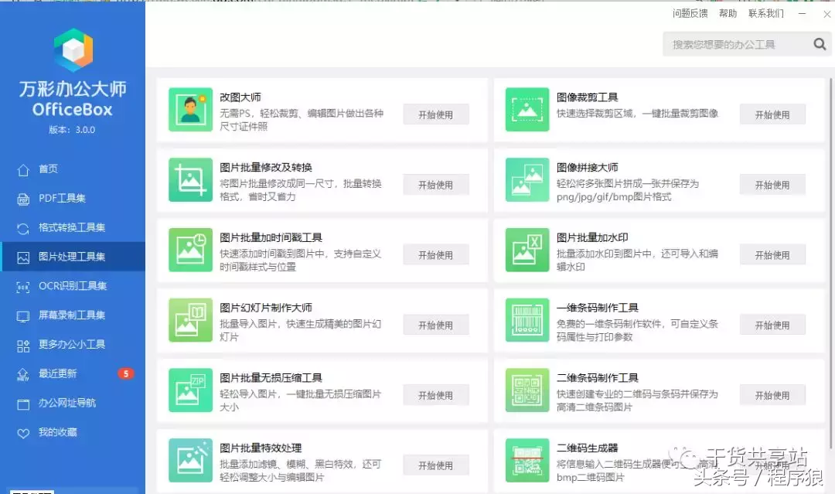This screenshot has height=494, width=835.
Task: Click the 最近更新 NEW icon
Action: coord(23,375)
